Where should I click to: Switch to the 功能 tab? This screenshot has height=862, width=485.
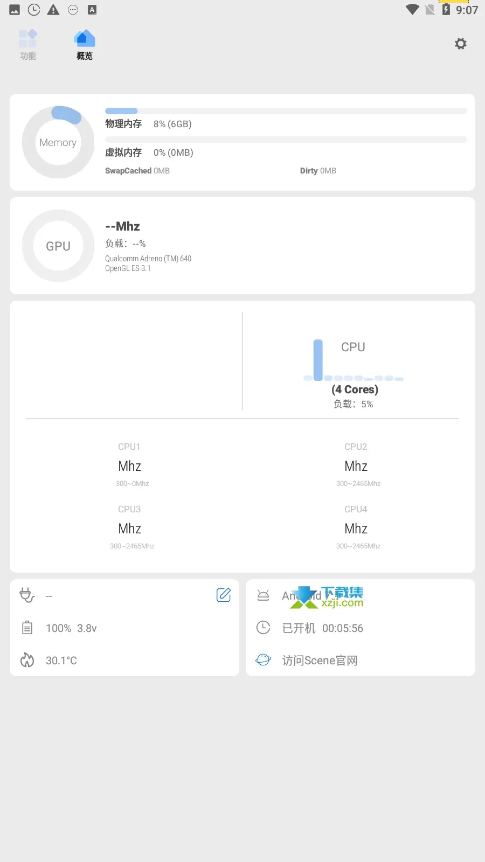tap(28, 44)
